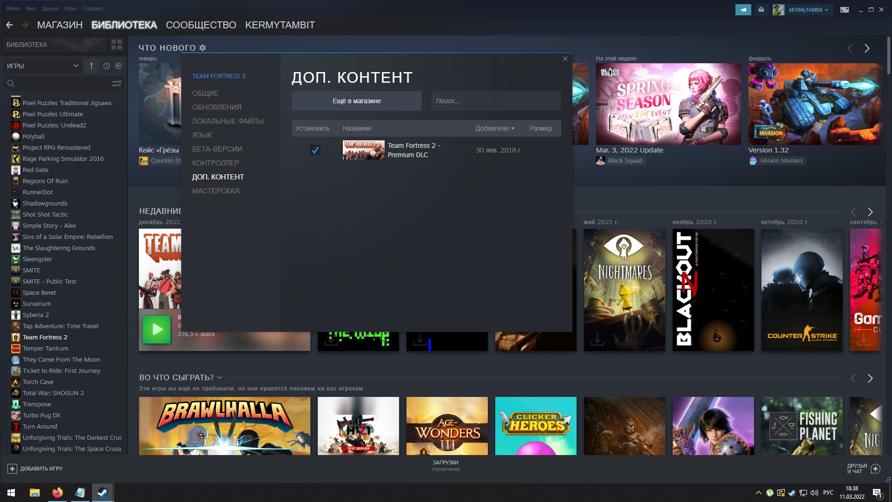Go to МАГАЗИН tab

pos(60,25)
